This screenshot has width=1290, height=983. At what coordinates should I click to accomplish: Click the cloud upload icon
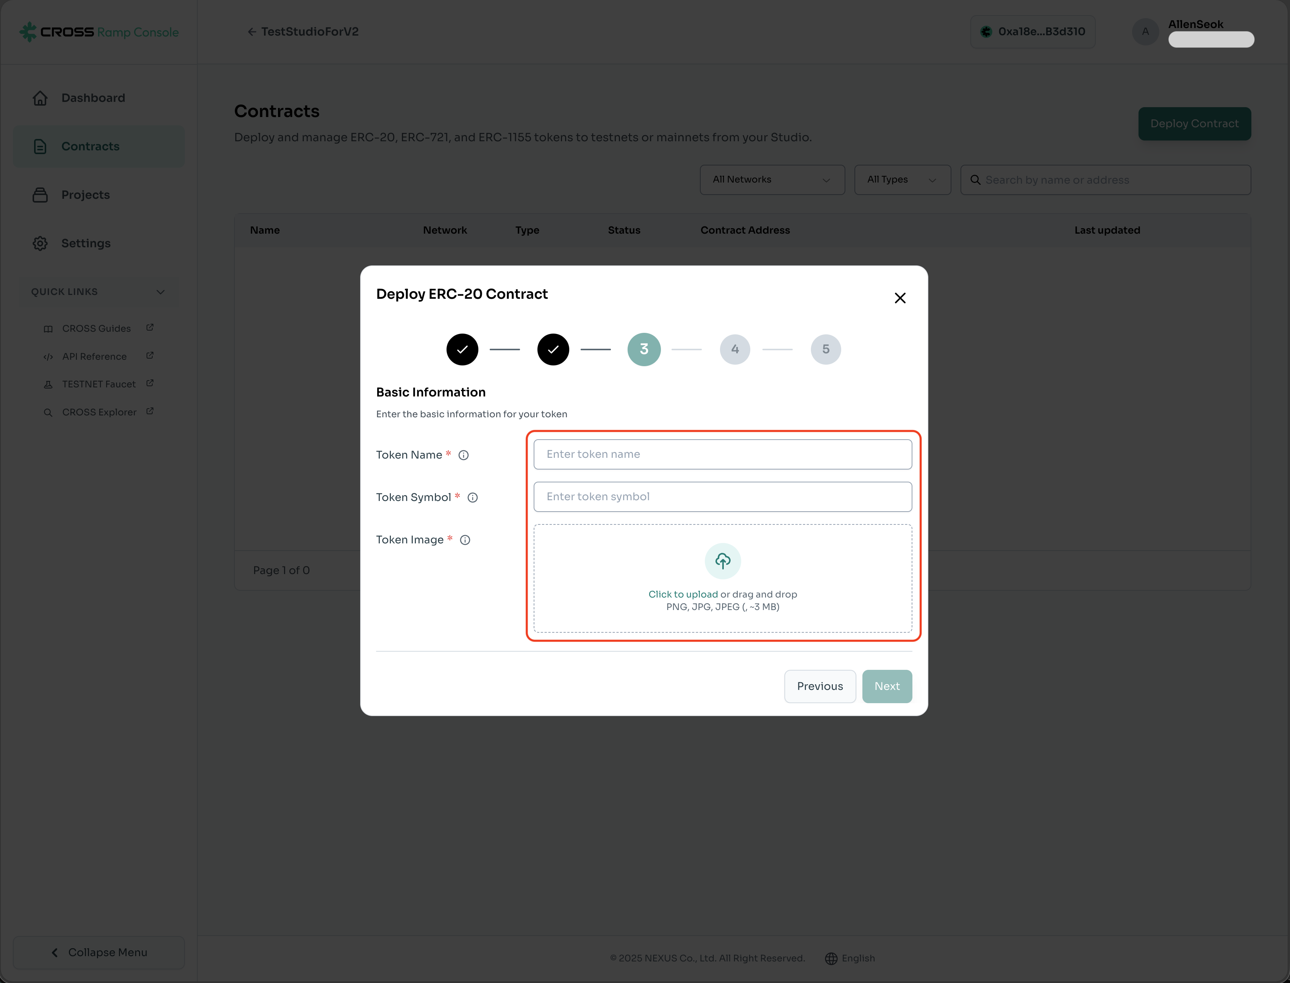click(x=722, y=561)
